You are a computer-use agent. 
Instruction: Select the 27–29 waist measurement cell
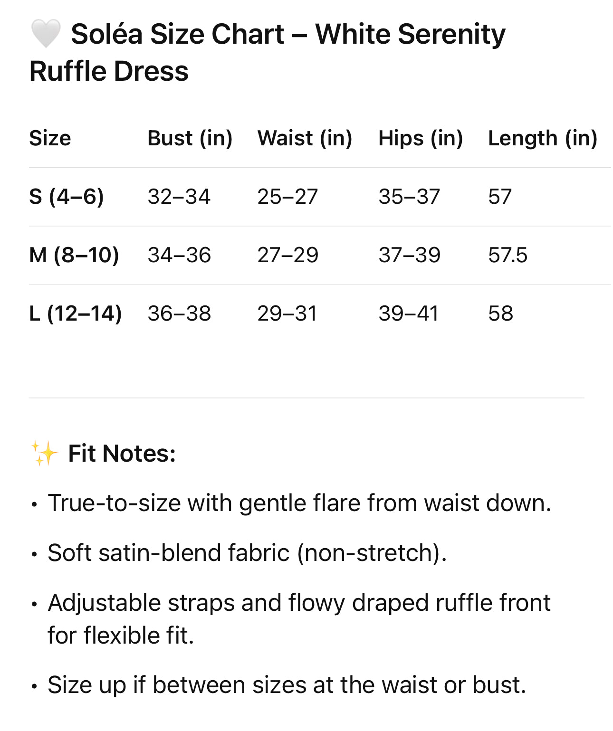click(x=287, y=255)
